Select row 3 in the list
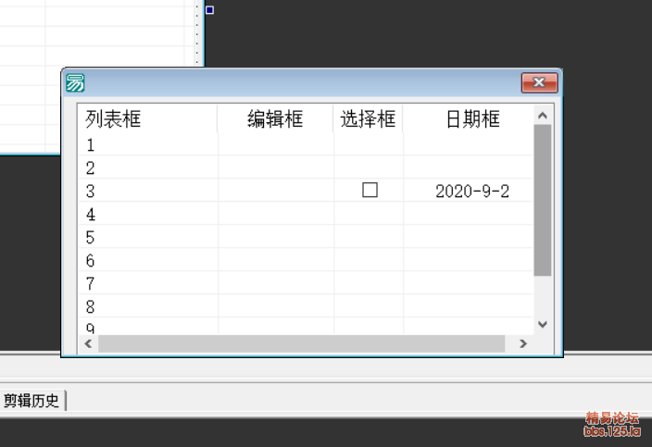The image size is (652, 447). coord(306,191)
